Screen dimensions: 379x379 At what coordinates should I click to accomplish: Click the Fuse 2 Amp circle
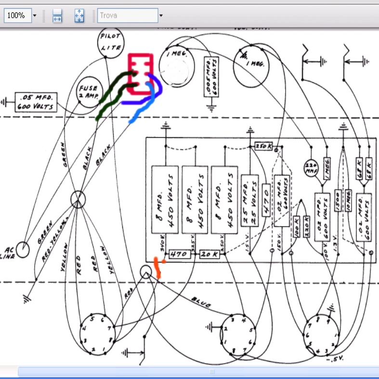(89, 91)
